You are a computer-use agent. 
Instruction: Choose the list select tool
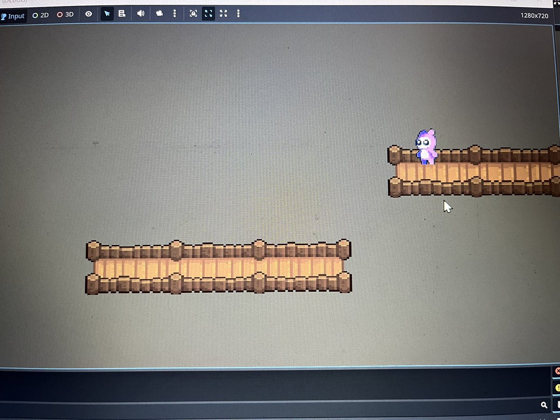122,14
